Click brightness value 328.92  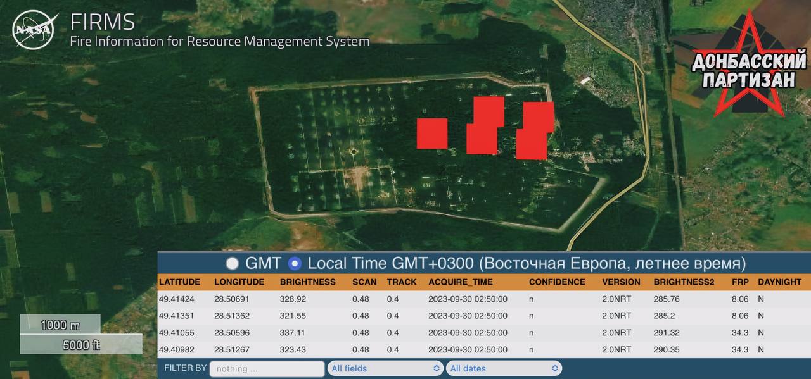[293, 299]
